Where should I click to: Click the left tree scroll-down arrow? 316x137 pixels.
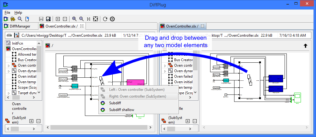tap(39, 93)
